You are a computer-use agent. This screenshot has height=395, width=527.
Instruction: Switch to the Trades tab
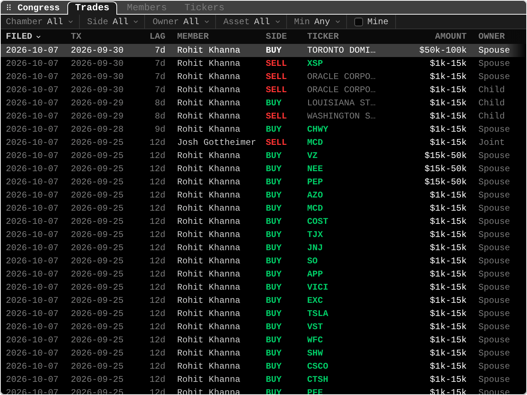coord(92,7)
